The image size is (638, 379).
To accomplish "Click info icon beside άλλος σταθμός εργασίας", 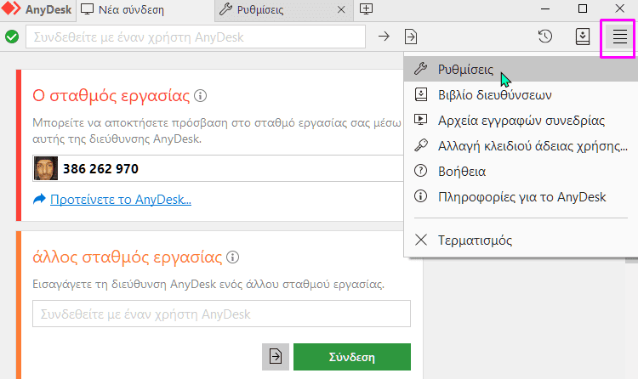I will (232, 257).
